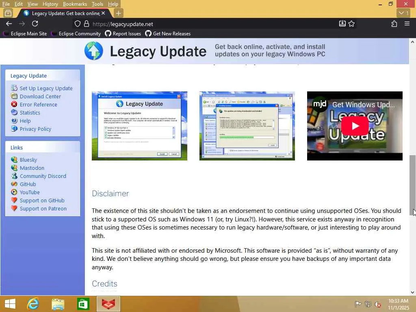The image size is (416, 312).
Task: Click the page vertical scrollbar thumb
Action: point(412,186)
